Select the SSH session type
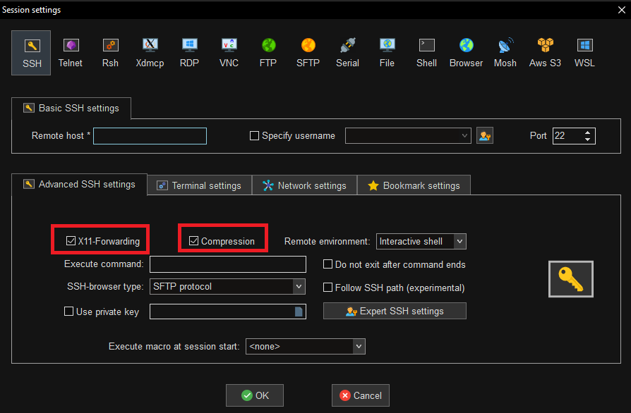This screenshot has height=413, width=631. 31,52
